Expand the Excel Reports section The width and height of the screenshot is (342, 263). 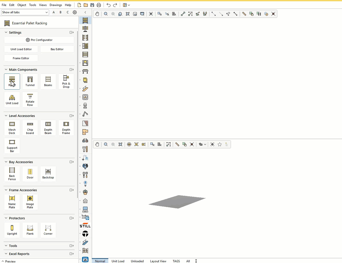[6, 254]
